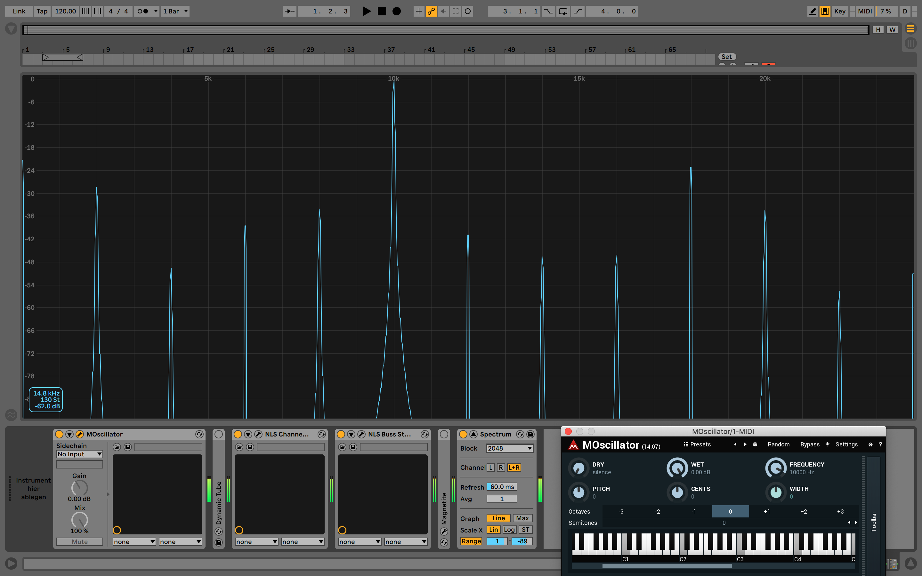Open the MOscillator Presets menu
This screenshot has height=576, width=922.
(697, 444)
